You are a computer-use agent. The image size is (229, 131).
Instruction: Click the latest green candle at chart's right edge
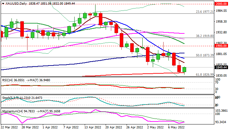(x=184, y=70)
